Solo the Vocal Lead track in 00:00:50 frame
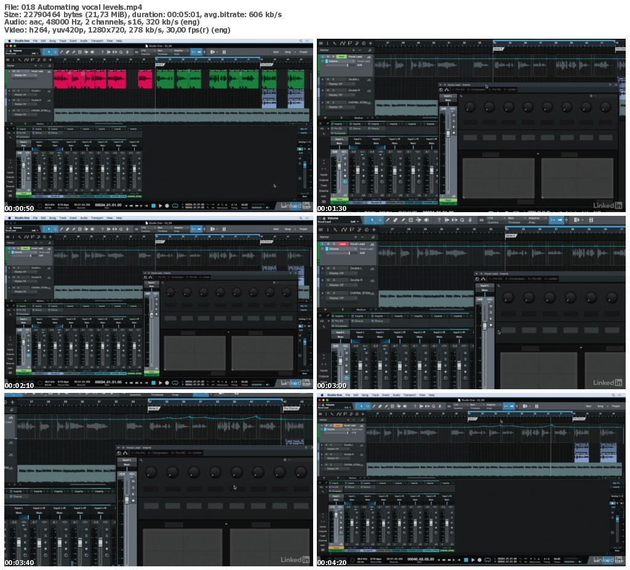 click(x=18, y=71)
